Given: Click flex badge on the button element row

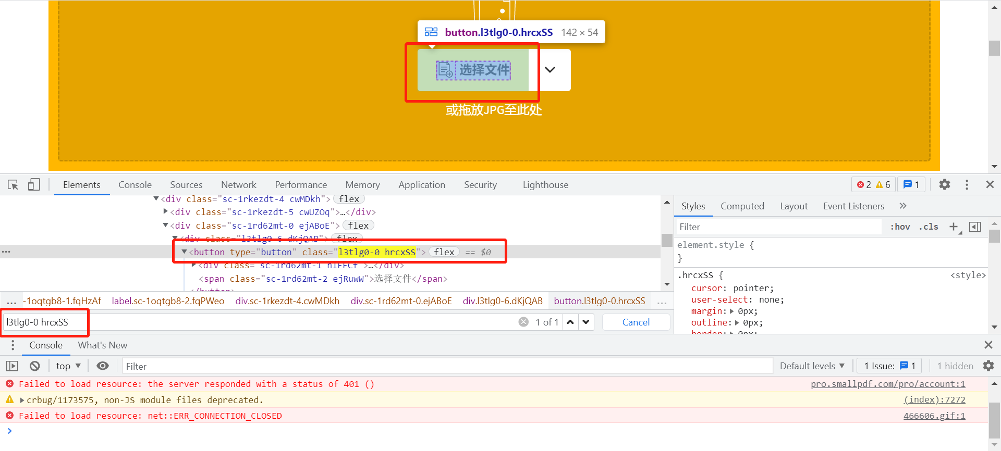Looking at the screenshot, I should (444, 252).
